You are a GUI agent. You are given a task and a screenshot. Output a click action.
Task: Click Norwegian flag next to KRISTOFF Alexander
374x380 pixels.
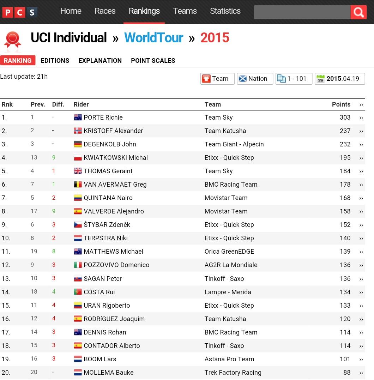(x=78, y=131)
